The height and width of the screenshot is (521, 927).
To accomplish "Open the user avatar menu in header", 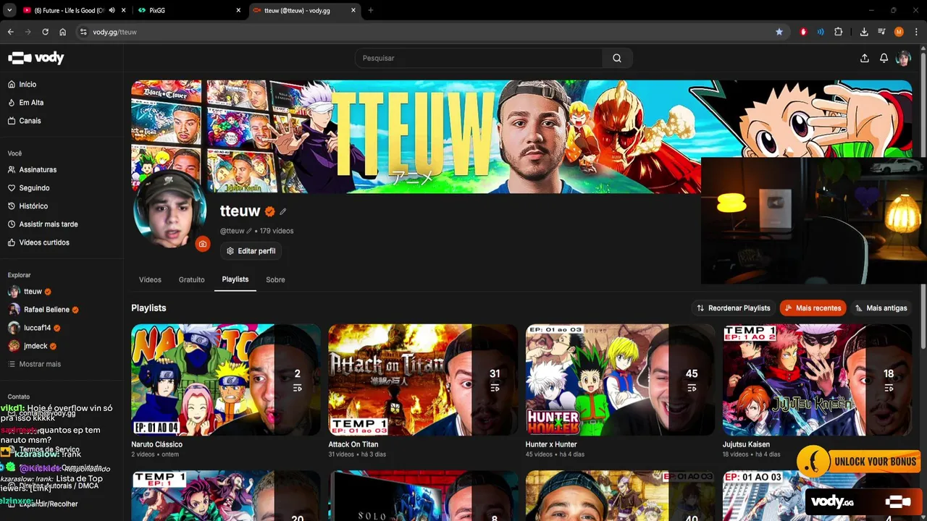I will click(x=903, y=58).
